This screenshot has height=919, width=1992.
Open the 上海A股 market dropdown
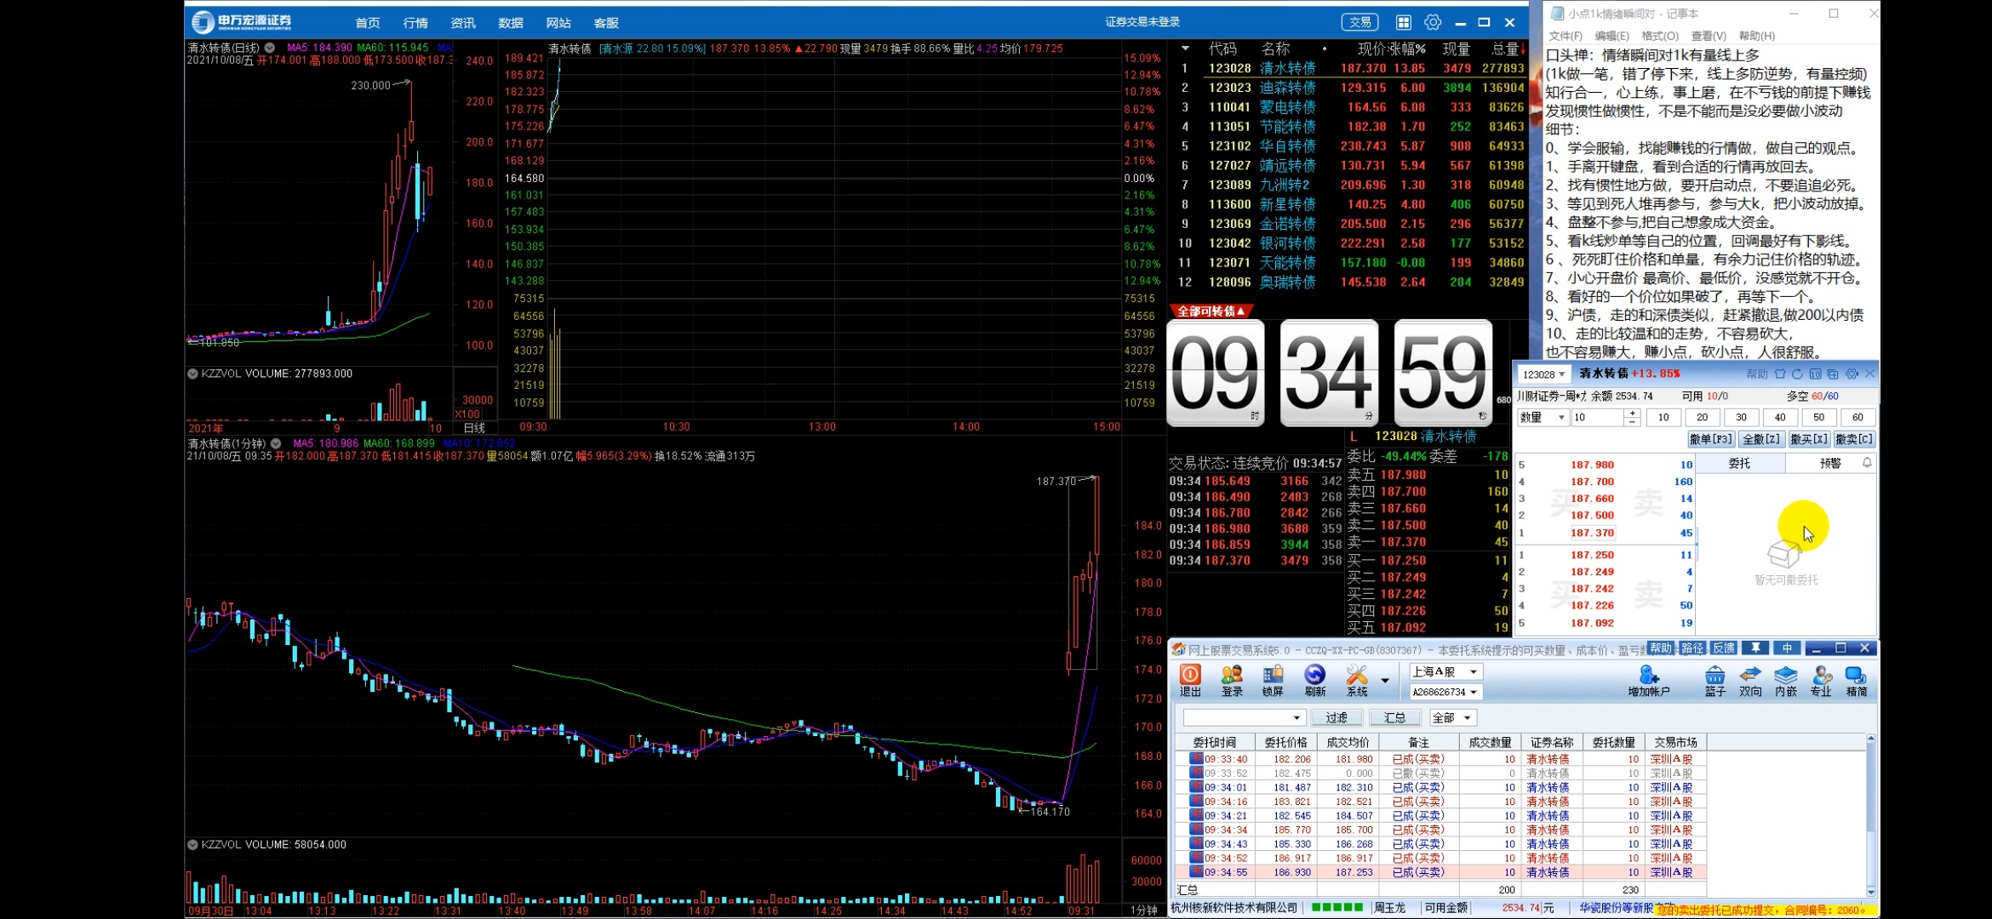1445,672
